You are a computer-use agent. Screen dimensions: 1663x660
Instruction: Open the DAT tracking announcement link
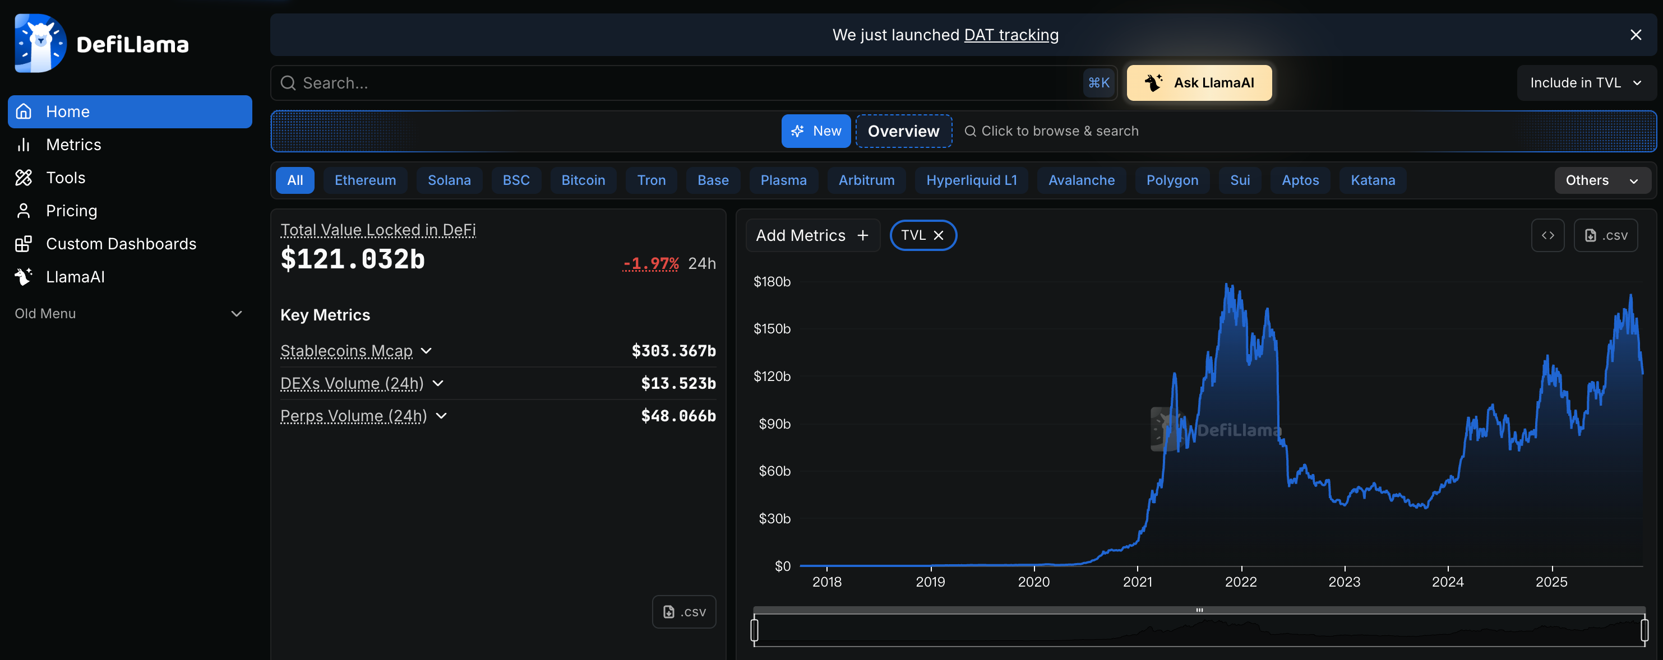point(1011,35)
